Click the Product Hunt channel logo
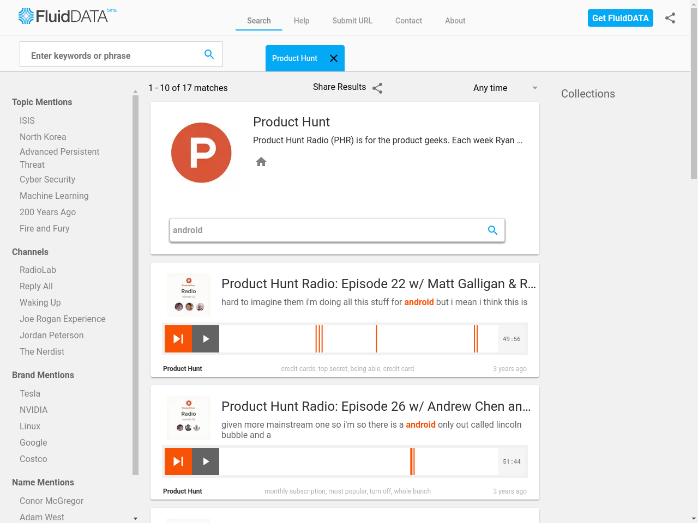 [201, 153]
